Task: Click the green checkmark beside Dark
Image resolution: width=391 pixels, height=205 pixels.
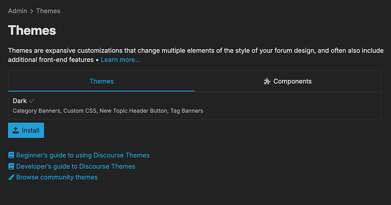Action: point(32,101)
